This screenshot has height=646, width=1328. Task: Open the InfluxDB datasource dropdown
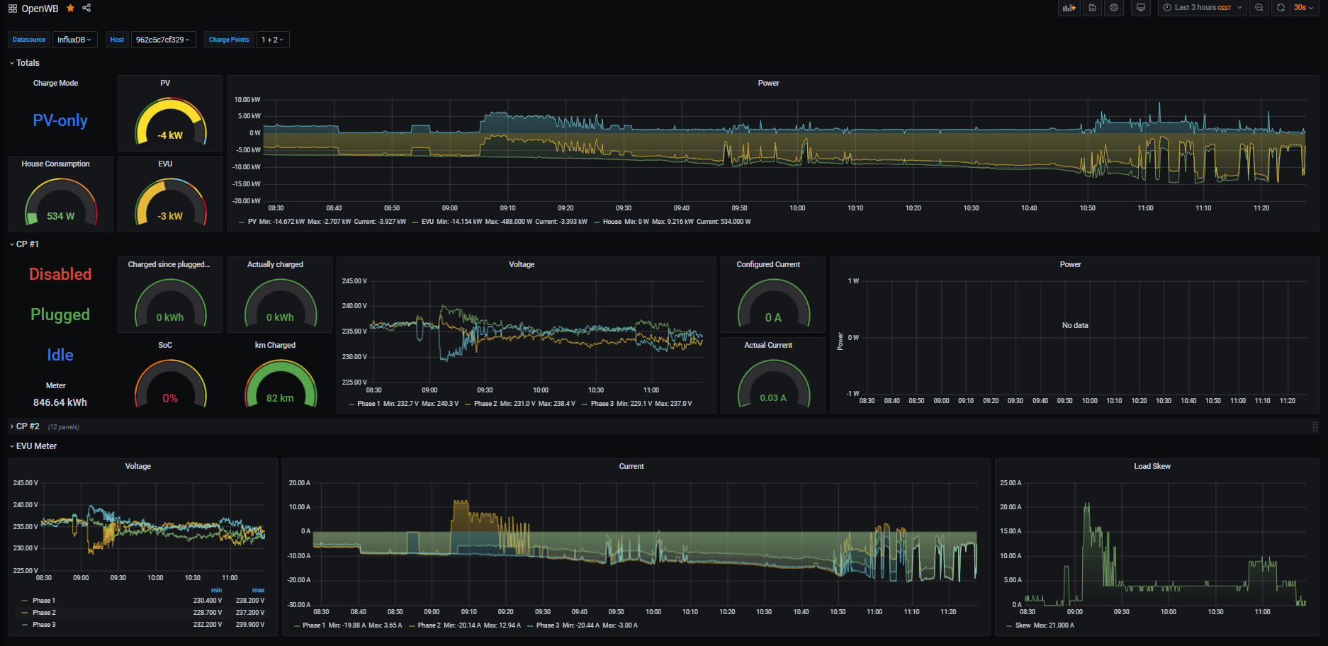coord(74,40)
